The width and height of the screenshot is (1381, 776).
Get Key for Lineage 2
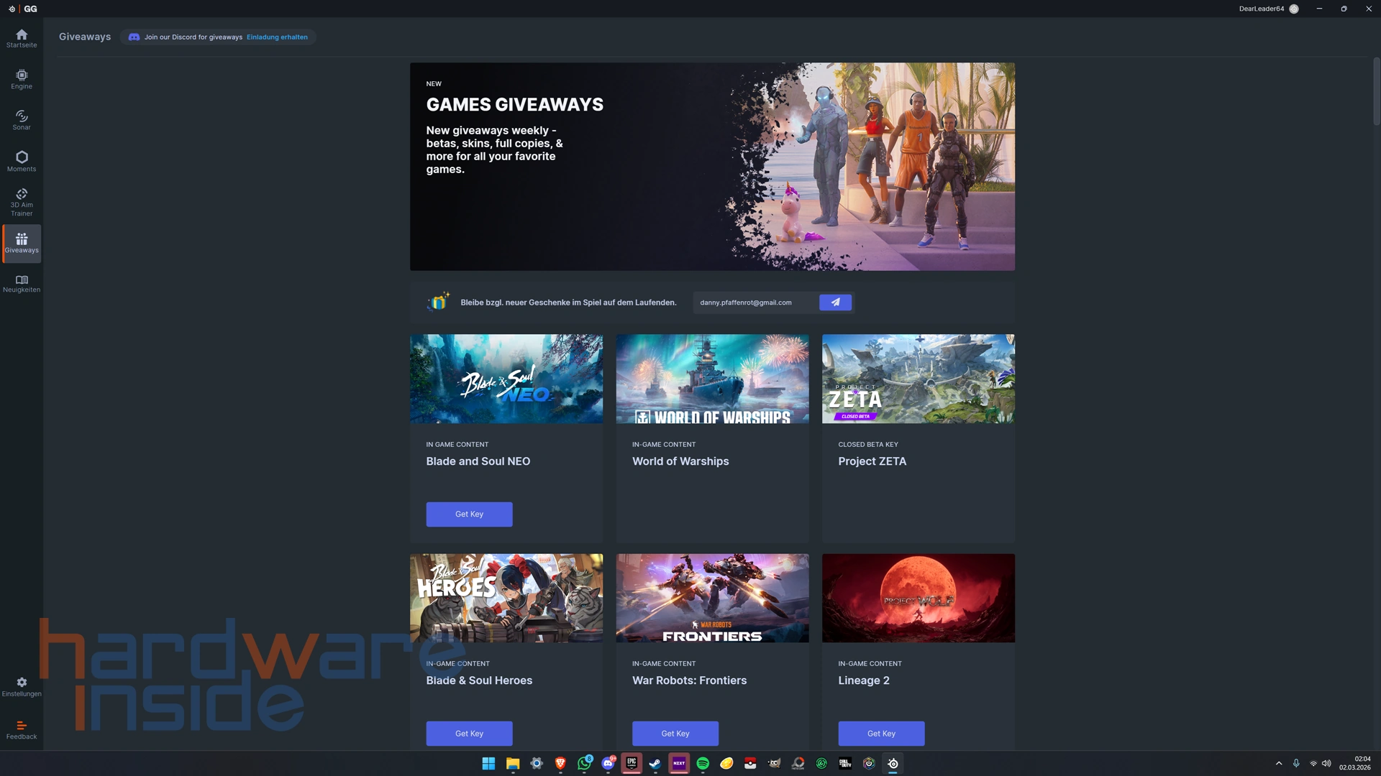click(881, 734)
